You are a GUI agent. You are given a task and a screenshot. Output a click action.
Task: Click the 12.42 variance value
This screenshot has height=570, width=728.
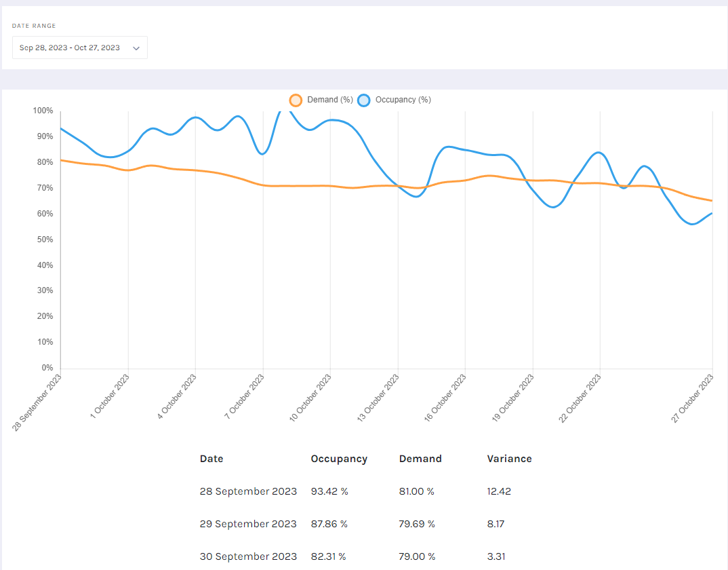pos(499,491)
